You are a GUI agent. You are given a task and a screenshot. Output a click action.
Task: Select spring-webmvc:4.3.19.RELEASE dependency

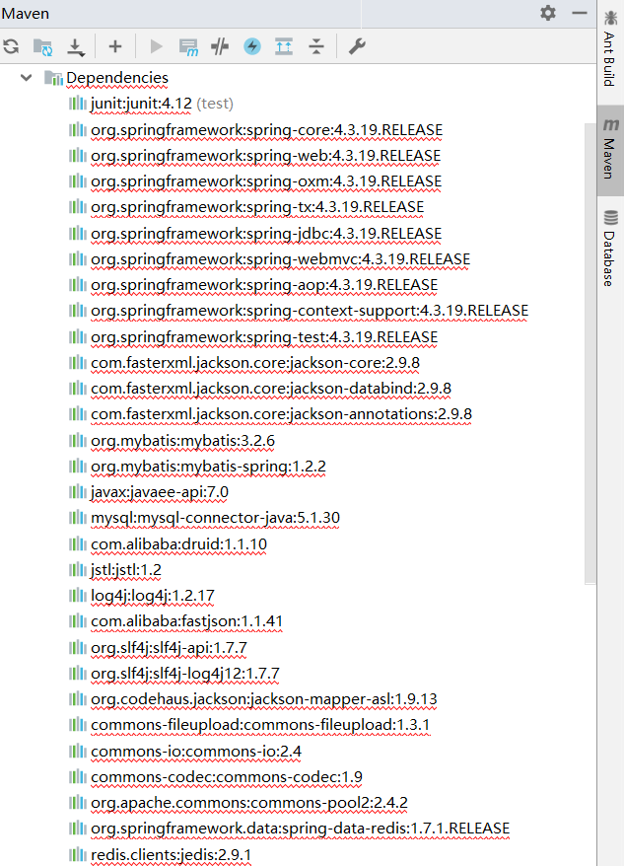(269, 259)
